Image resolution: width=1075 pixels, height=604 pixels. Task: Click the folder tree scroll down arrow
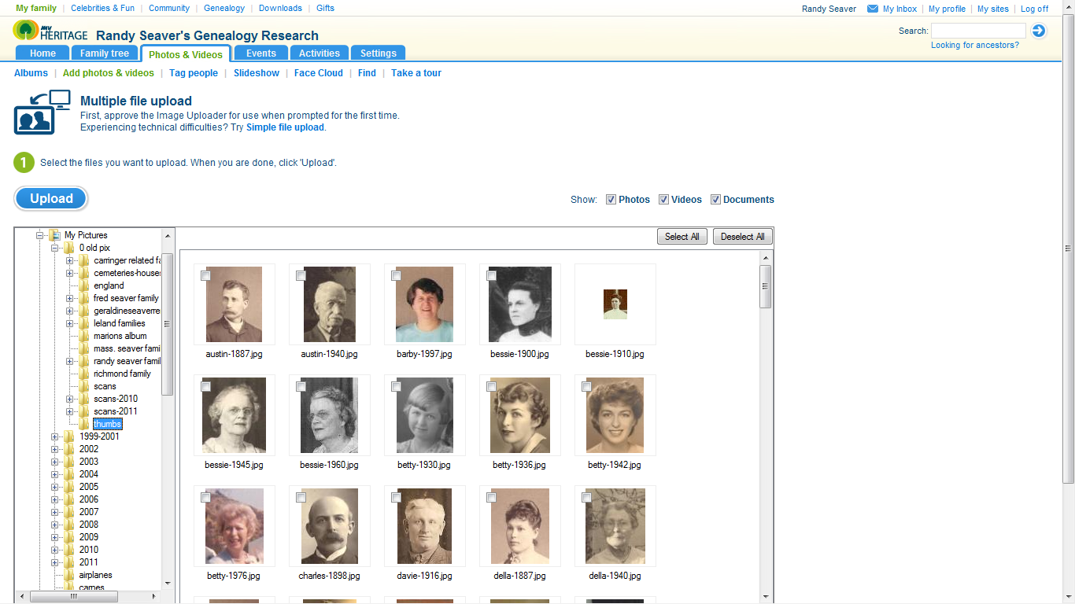[x=167, y=584]
